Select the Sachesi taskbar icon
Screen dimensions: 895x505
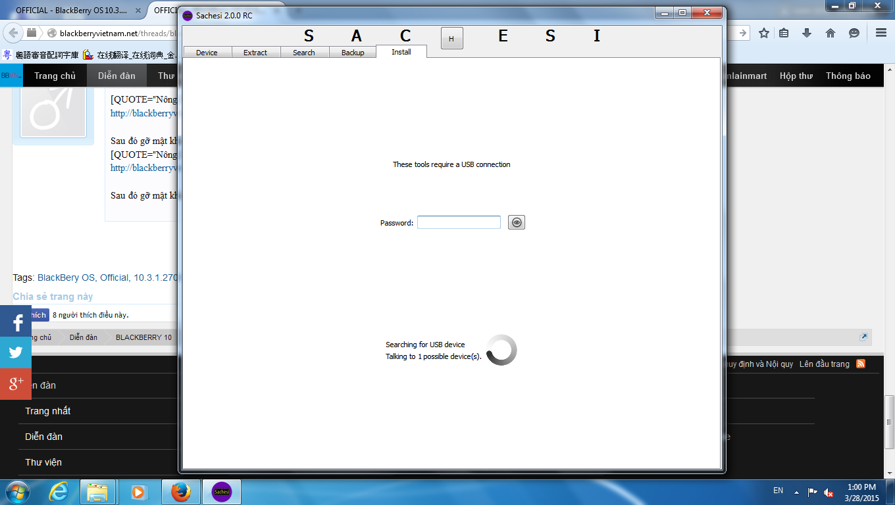click(x=222, y=492)
